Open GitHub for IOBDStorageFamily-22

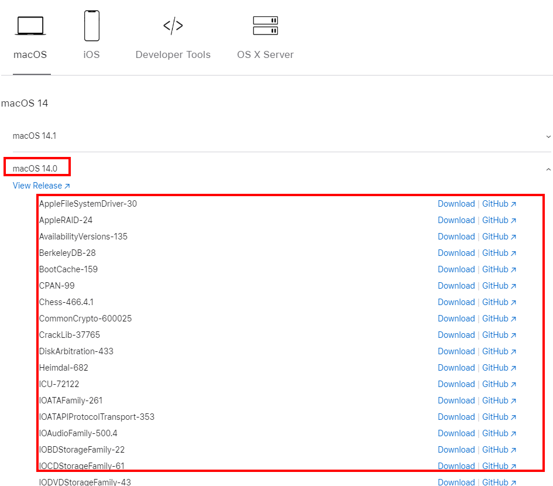pos(499,450)
